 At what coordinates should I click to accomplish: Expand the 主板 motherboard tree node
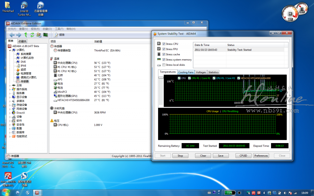pyautogui.click(x=10, y=85)
